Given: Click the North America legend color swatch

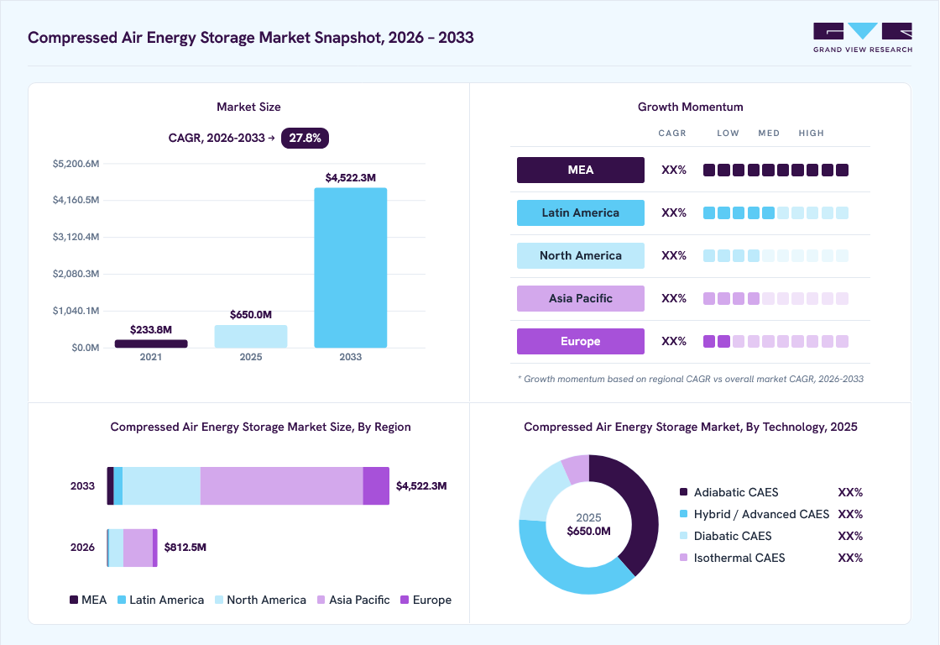Looking at the screenshot, I should [219, 600].
